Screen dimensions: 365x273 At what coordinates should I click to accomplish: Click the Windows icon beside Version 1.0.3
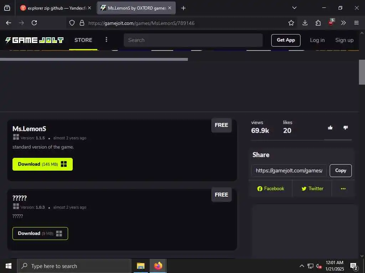16,206
